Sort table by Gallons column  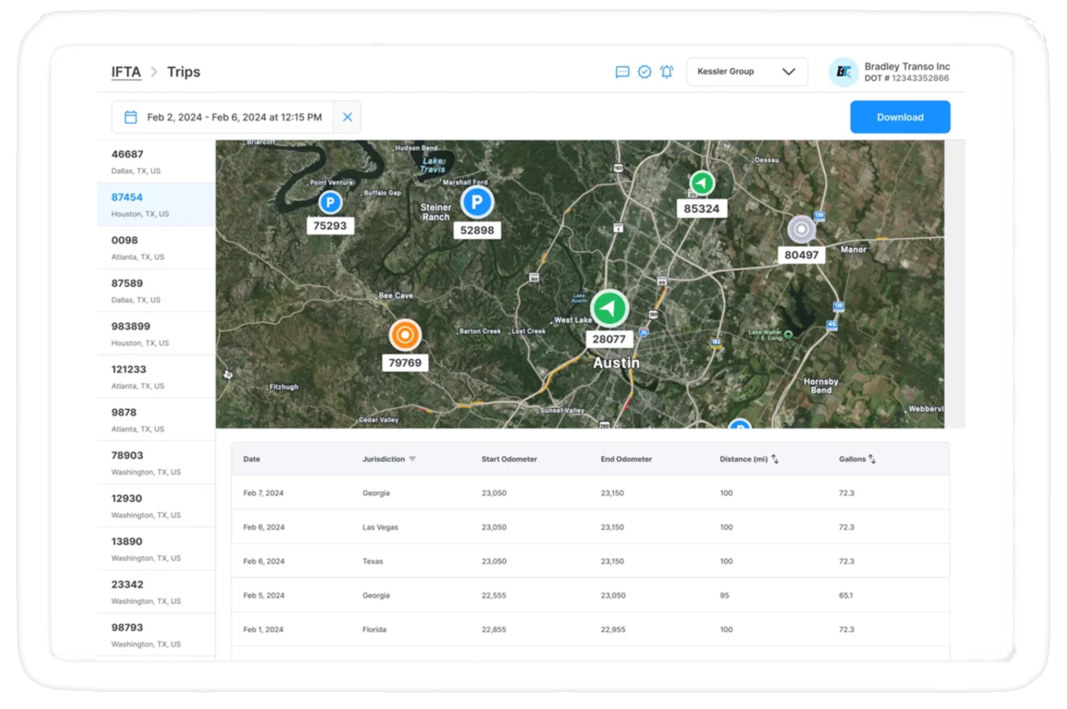872,459
